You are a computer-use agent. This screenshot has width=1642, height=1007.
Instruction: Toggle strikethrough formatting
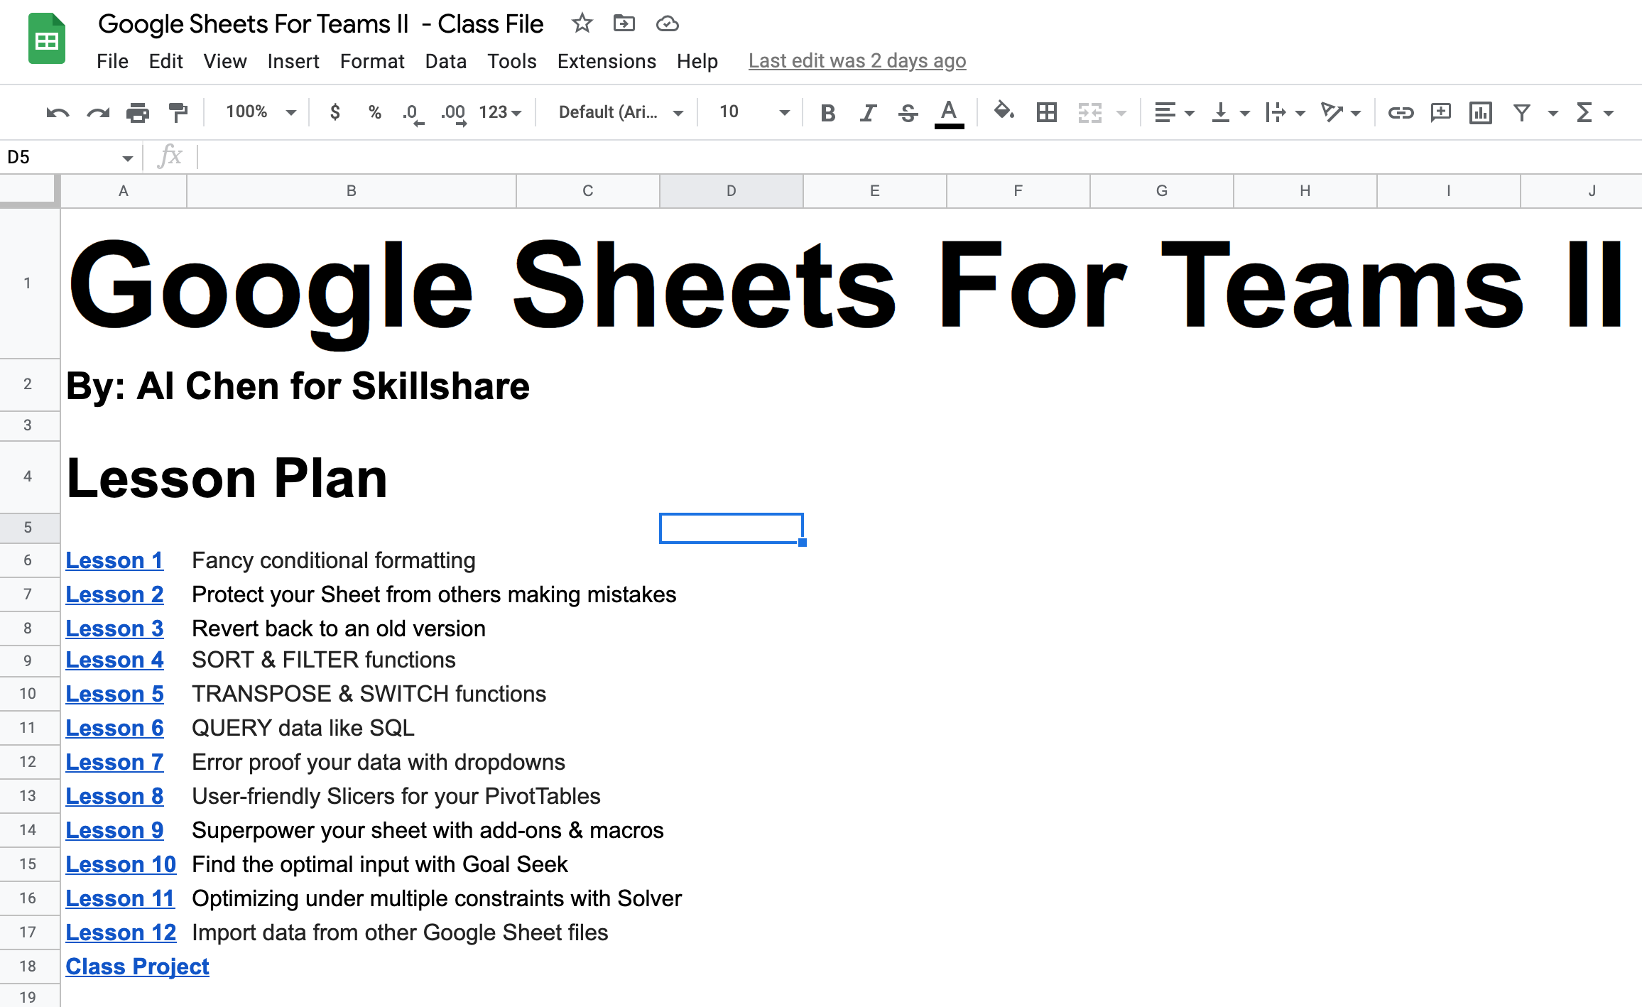908,111
